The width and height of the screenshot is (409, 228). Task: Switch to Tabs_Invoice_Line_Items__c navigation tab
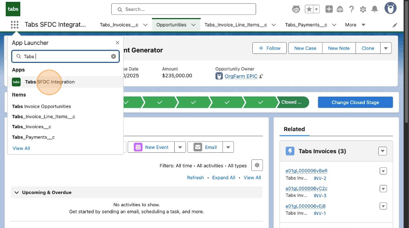236,25
